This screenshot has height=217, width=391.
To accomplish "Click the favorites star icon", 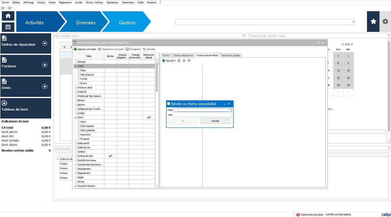I will tap(373, 21).
